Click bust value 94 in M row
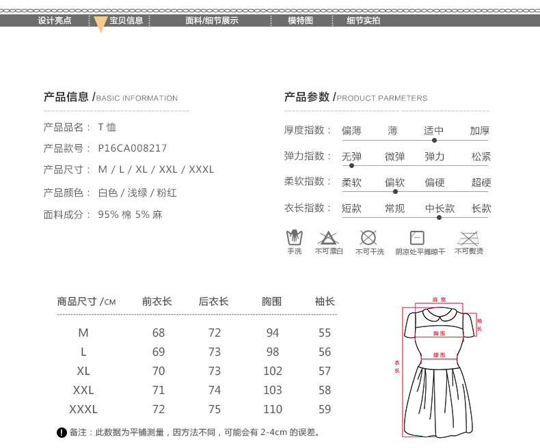This screenshot has width=540, height=448. (x=273, y=333)
